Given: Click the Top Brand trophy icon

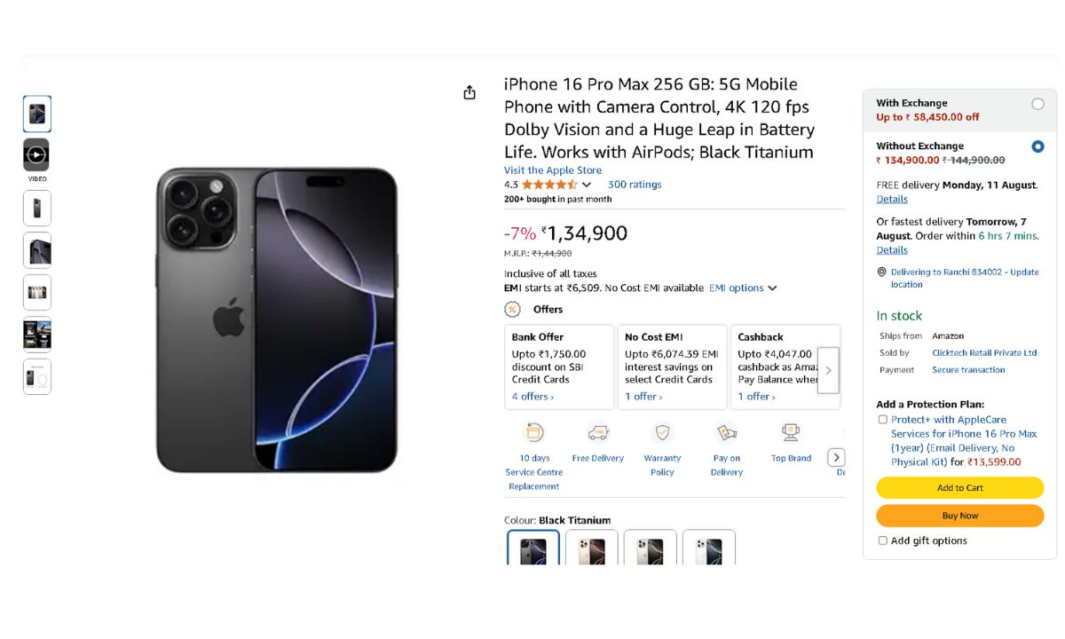Looking at the screenshot, I should pos(791,433).
